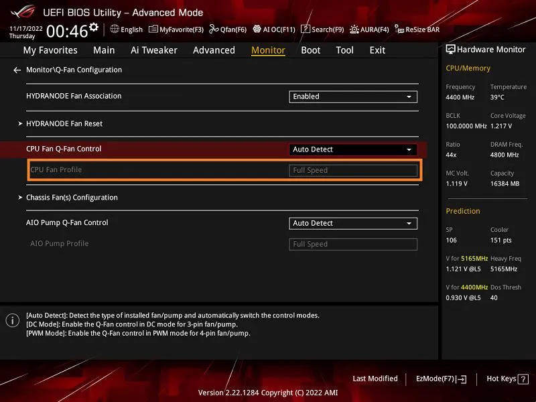Viewport: 536px width, 402px height.
Task: Open the Tool tab
Action: 344,50
